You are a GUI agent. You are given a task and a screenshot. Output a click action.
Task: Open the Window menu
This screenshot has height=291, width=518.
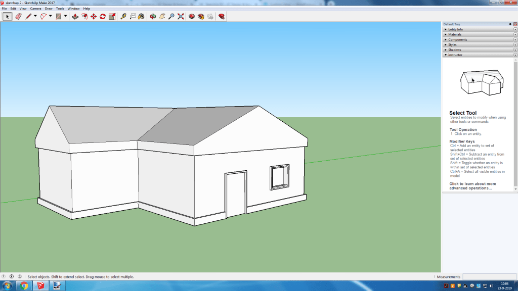(73, 9)
